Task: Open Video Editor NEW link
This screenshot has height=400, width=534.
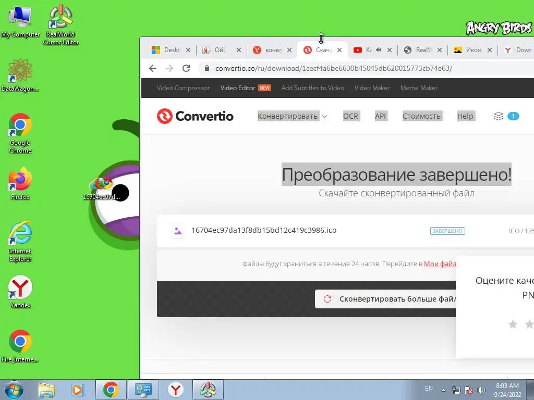Action: click(246, 87)
